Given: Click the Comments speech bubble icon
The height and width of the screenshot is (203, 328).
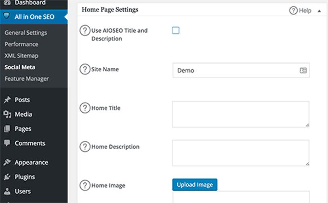Looking at the screenshot, I should 7,143.
